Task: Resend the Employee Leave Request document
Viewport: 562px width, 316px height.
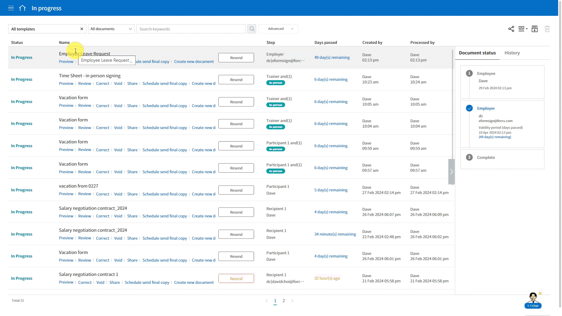Action: tap(236, 58)
